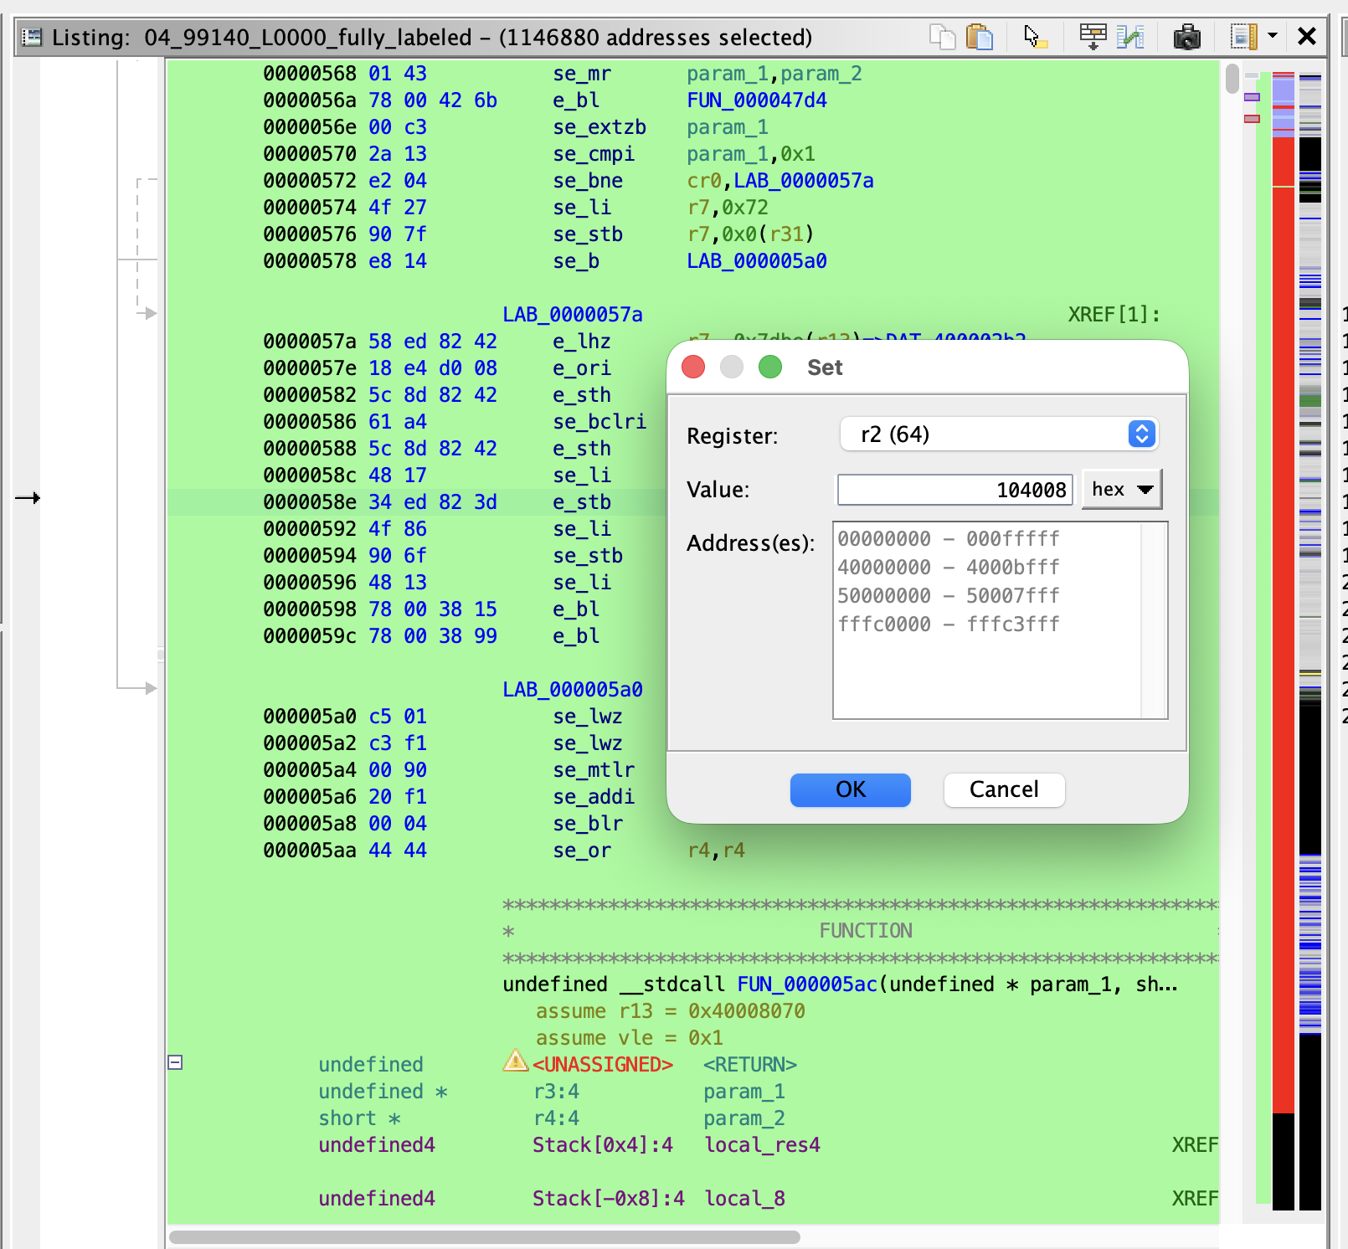The width and height of the screenshot is (1348, 1249).
Task: Collapse the FUN_000005ac variables with minus box
Action: click(x=175, y=1062)
